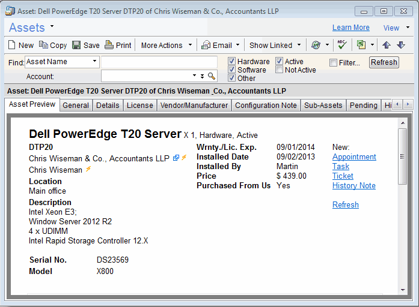Open the Asset Name find-by combo box
419x307 pixels.
click(x=62, y=62)
